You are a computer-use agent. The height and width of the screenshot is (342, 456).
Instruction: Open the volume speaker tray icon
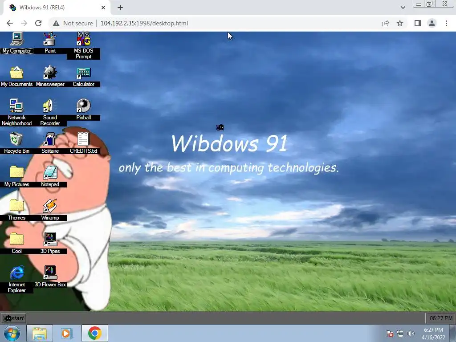pos(411,334)
